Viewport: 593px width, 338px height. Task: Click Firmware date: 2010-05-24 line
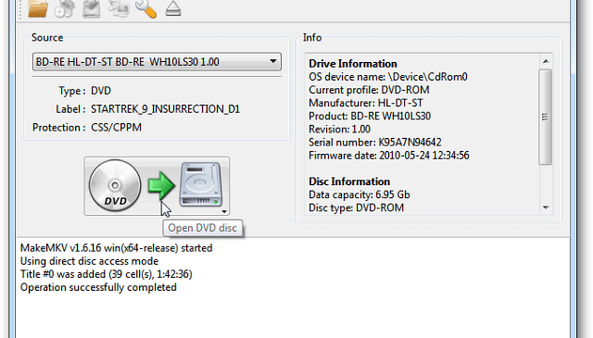[389, 155]
